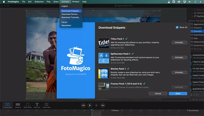Uninstall Titles Pack 1
204x116 pixels.
tap(180, 42)
